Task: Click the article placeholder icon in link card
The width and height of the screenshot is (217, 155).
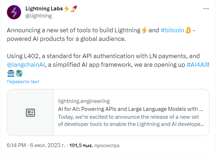Action: tap(30, 113)
